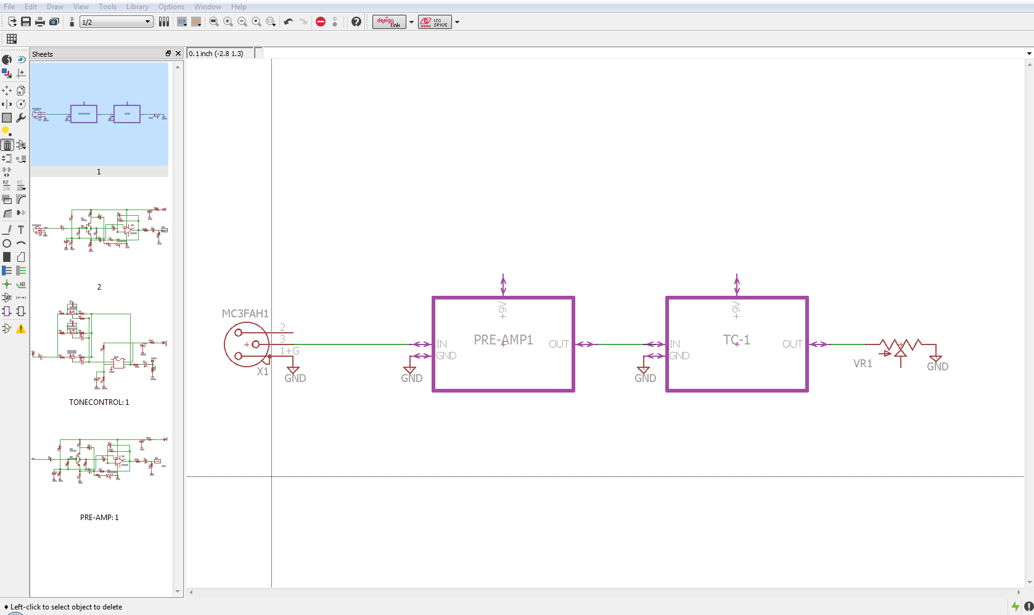Open the grid settings icon

click(x=12, y=39)
